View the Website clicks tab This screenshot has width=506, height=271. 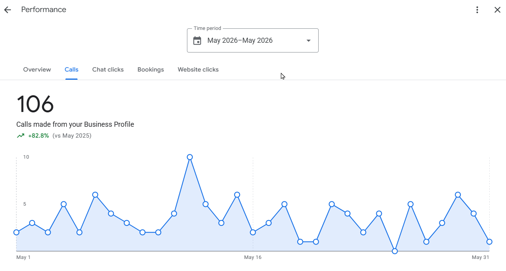pos(198,70)
